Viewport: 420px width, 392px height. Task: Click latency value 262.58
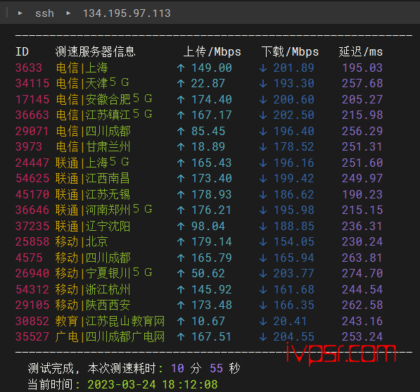coord(362,305)
